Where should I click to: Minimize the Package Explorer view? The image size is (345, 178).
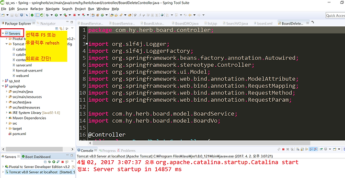click(x=68, y=22)
